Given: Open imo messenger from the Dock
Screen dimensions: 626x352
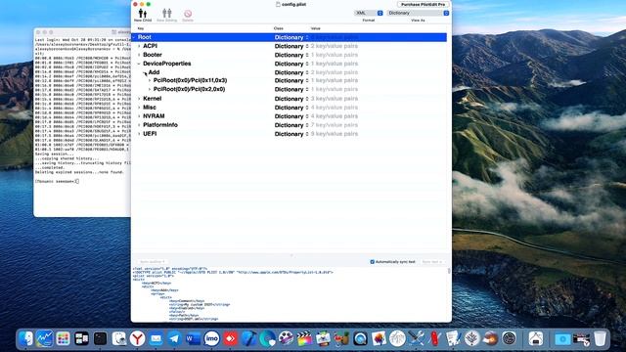Looking at the screenshot, I should click(211, 339).
